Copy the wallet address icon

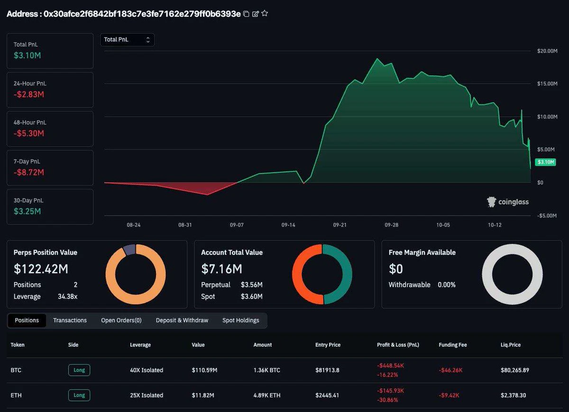[x=246, y=14]
